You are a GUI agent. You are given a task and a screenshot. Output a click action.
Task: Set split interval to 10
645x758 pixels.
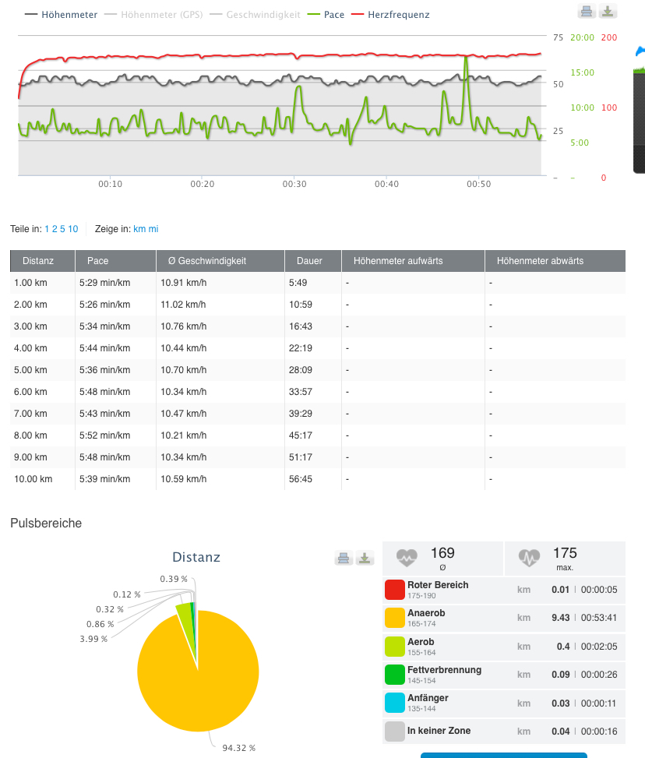[73, 229]
